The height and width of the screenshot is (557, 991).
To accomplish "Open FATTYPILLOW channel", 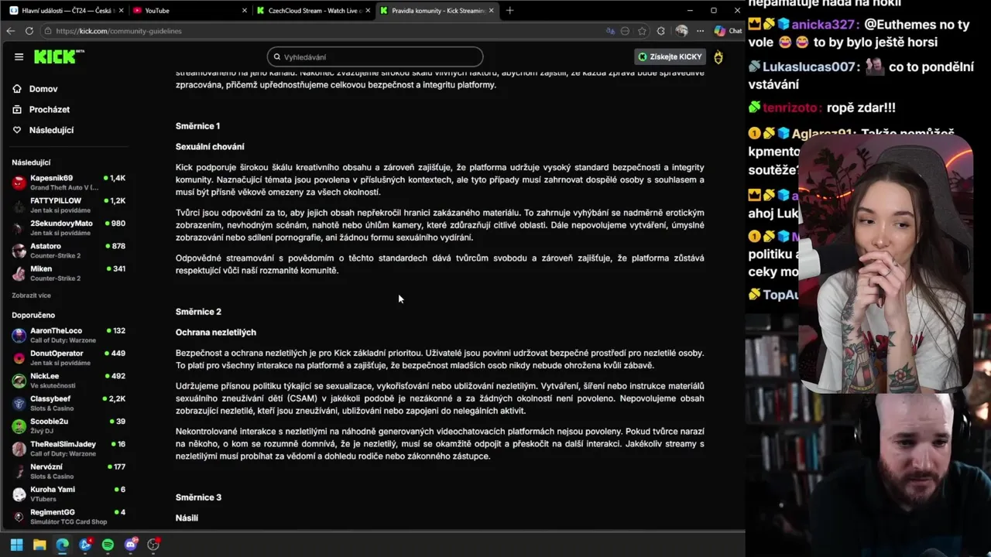I will coord(68,205).
